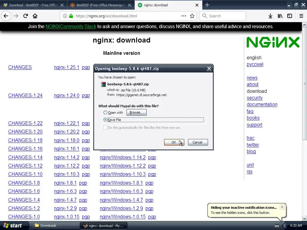Select the nginx: download tab
This screenshot has width=307, height=230.
click(x=168, y=5)
